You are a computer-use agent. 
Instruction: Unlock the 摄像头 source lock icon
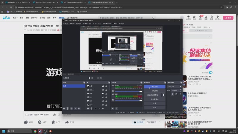coord(106,90)
